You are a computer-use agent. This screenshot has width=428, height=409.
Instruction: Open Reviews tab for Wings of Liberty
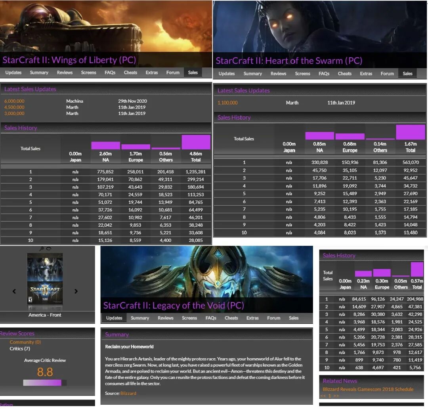point(65,73)
